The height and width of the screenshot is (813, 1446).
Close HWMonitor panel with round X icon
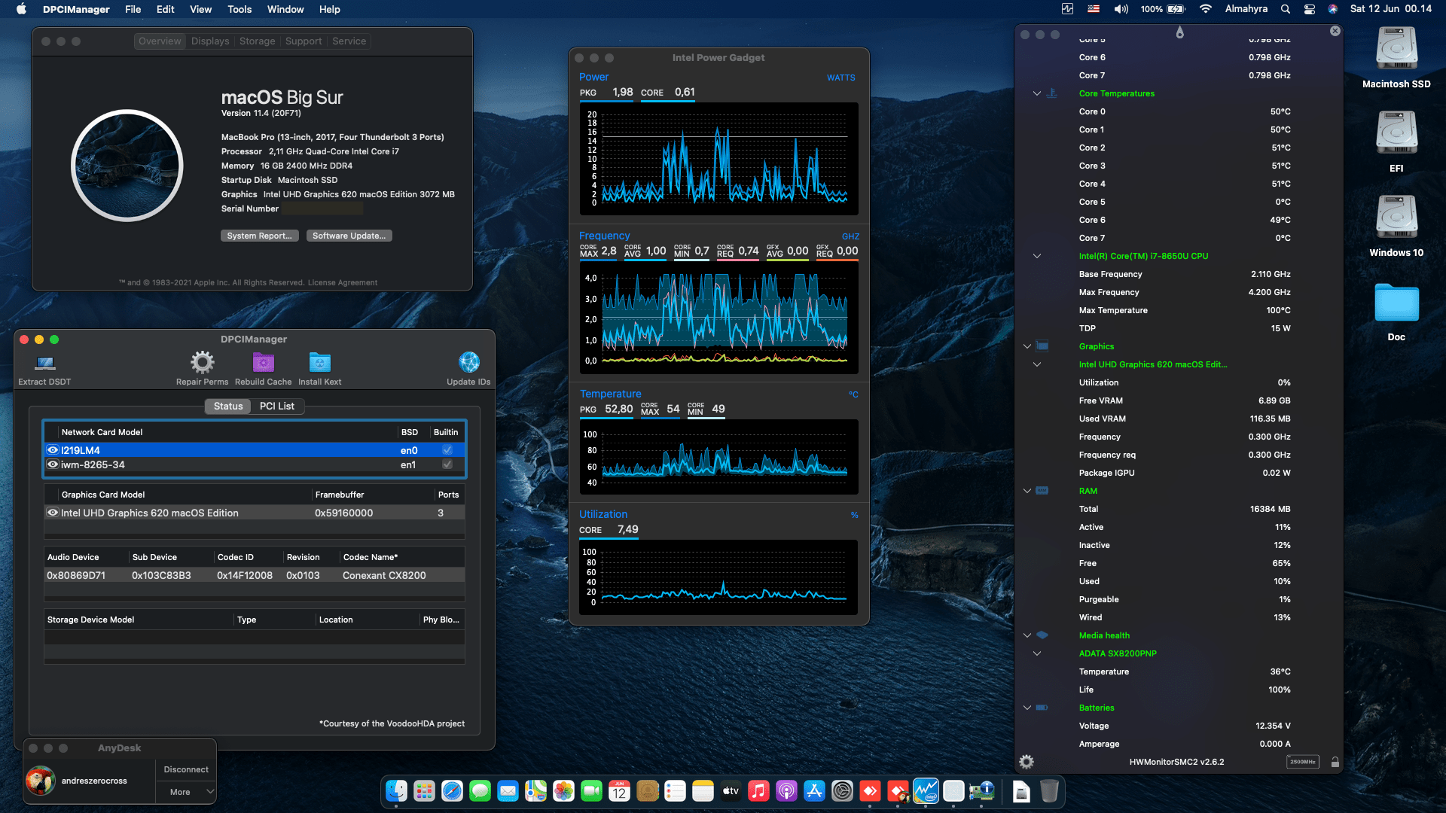(1335, 31)
